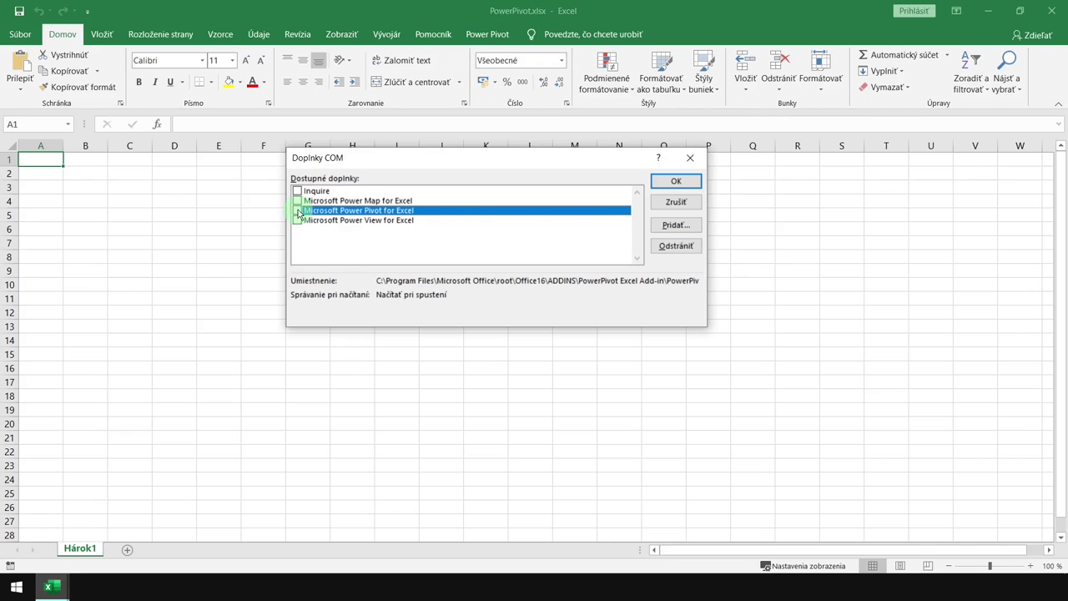Viewport: 1068px width, 601px height.
Task: Click OK in Doplnky COM dialog
Action: pos(676,181)
